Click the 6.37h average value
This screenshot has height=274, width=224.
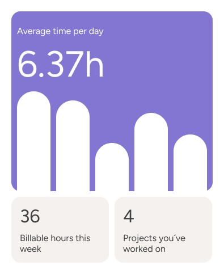tap(61, 64)
